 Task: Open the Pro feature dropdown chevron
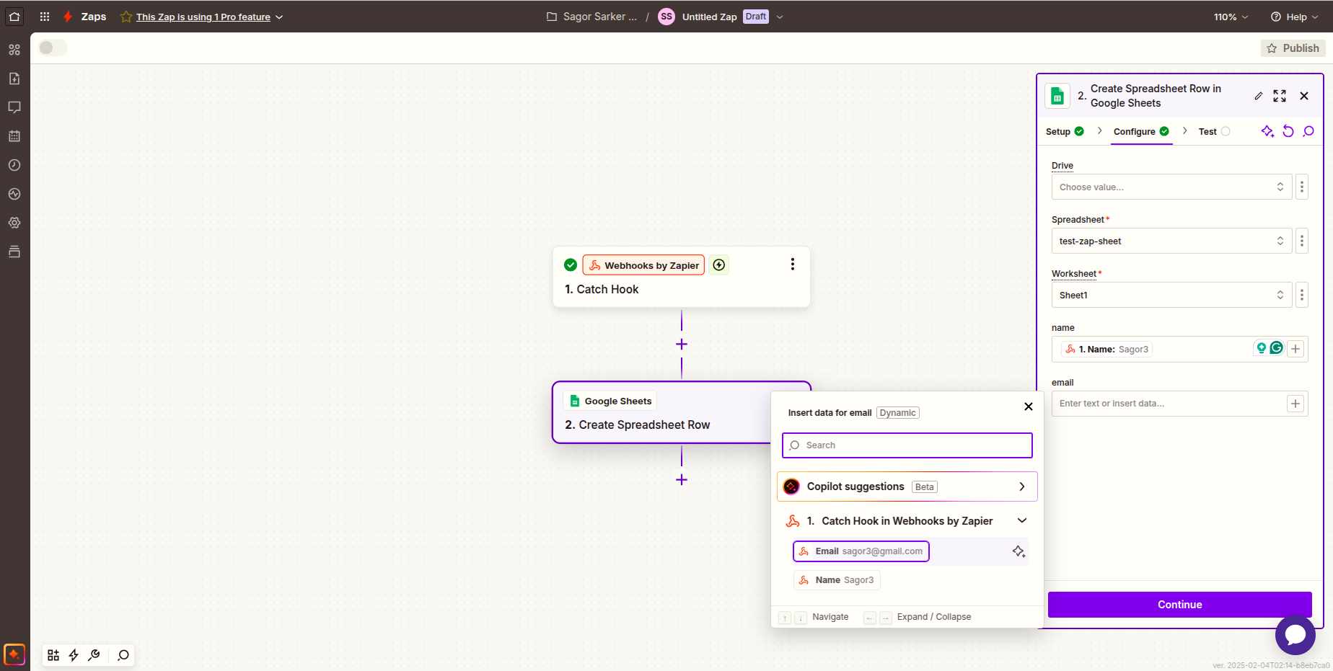tap(279, 17)
